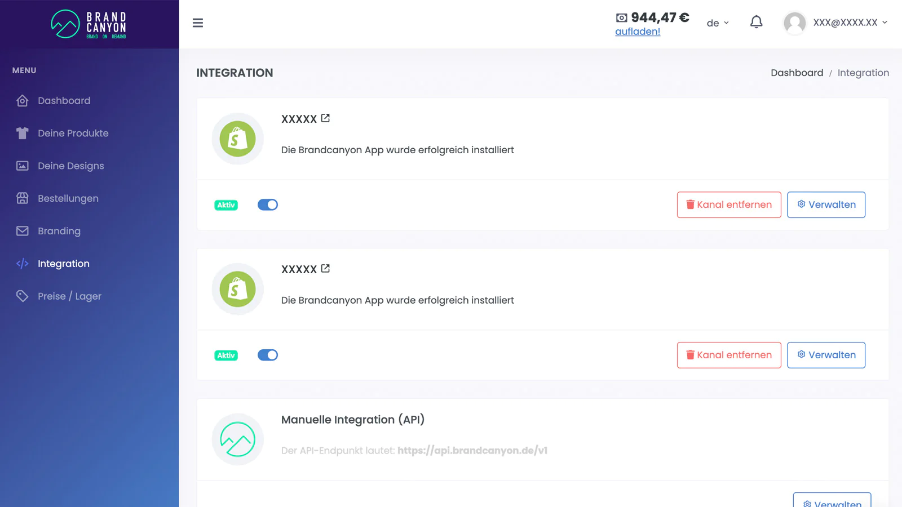This screenshot has width=902, height=507.
Task: Go to Bestellungen in the sidebar
Action: 68,198
